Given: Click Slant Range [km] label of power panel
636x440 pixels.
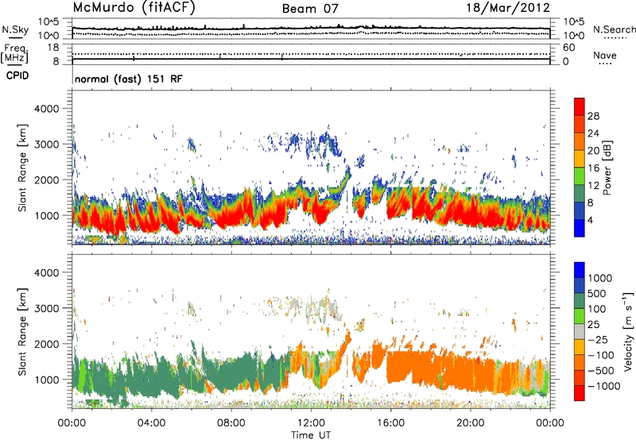Looking at the screenshot, I should click(22, 168).
